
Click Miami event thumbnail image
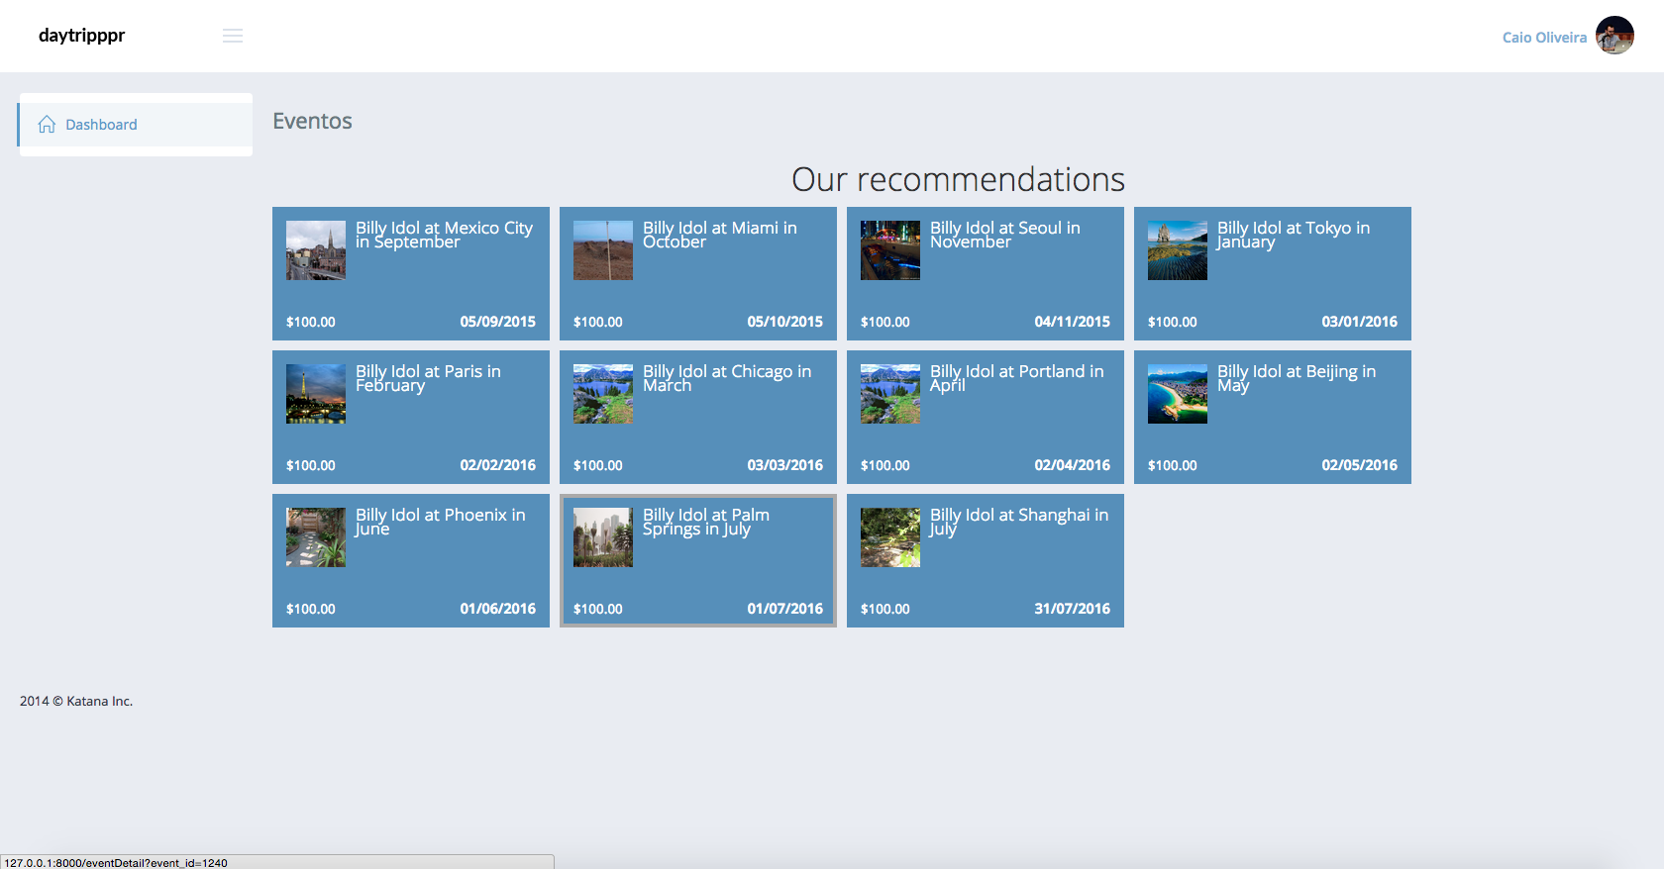(x=603, y=250)
